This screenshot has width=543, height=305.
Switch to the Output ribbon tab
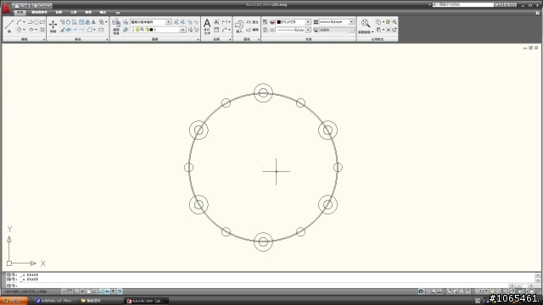pyautogui.click(x=103, y=12)
